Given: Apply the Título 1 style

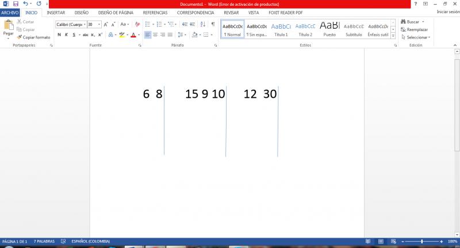Looking at the screenshot, I should pos(281,30).
